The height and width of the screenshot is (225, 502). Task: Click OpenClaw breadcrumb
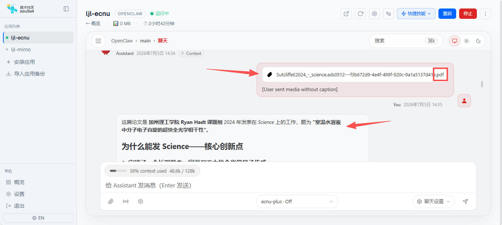click(122, 41)
